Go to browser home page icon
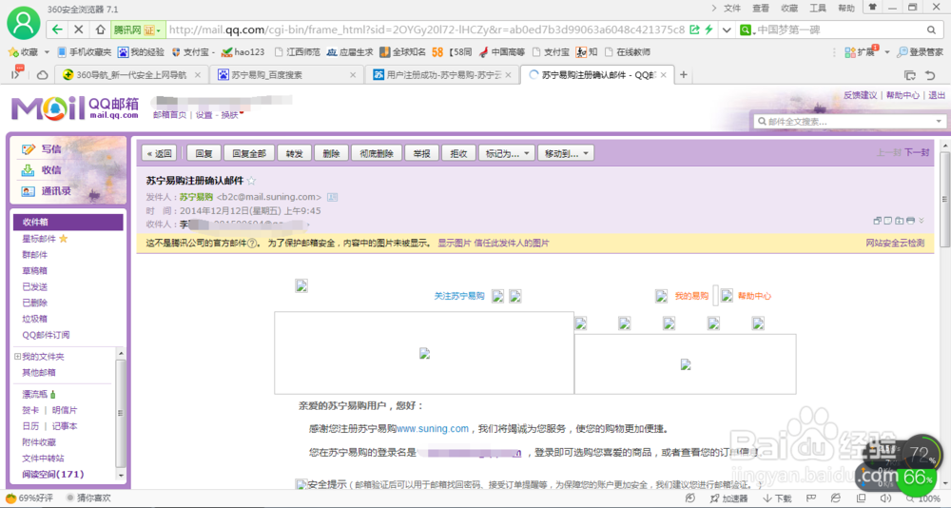951x508 pixels. (x=100, y=29)
